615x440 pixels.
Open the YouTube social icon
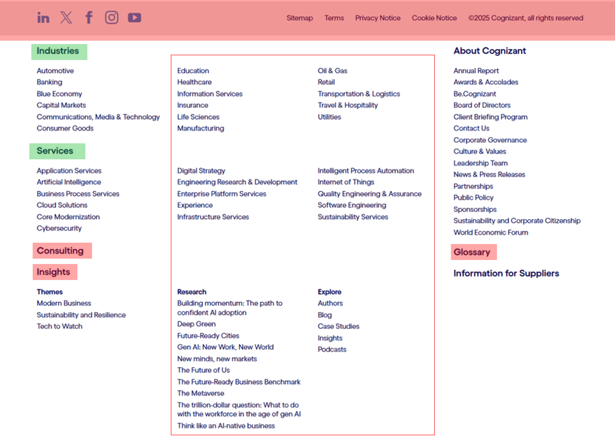134,18
